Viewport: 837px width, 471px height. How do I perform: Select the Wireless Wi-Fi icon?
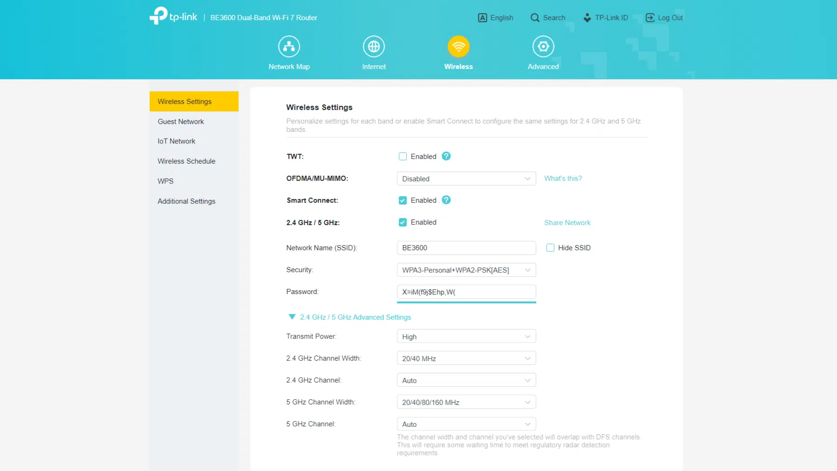458,47
